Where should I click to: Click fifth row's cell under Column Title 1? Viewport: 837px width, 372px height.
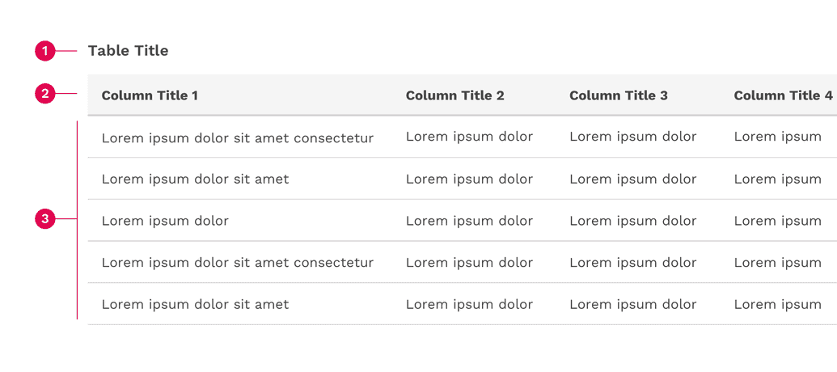[195, 305]
